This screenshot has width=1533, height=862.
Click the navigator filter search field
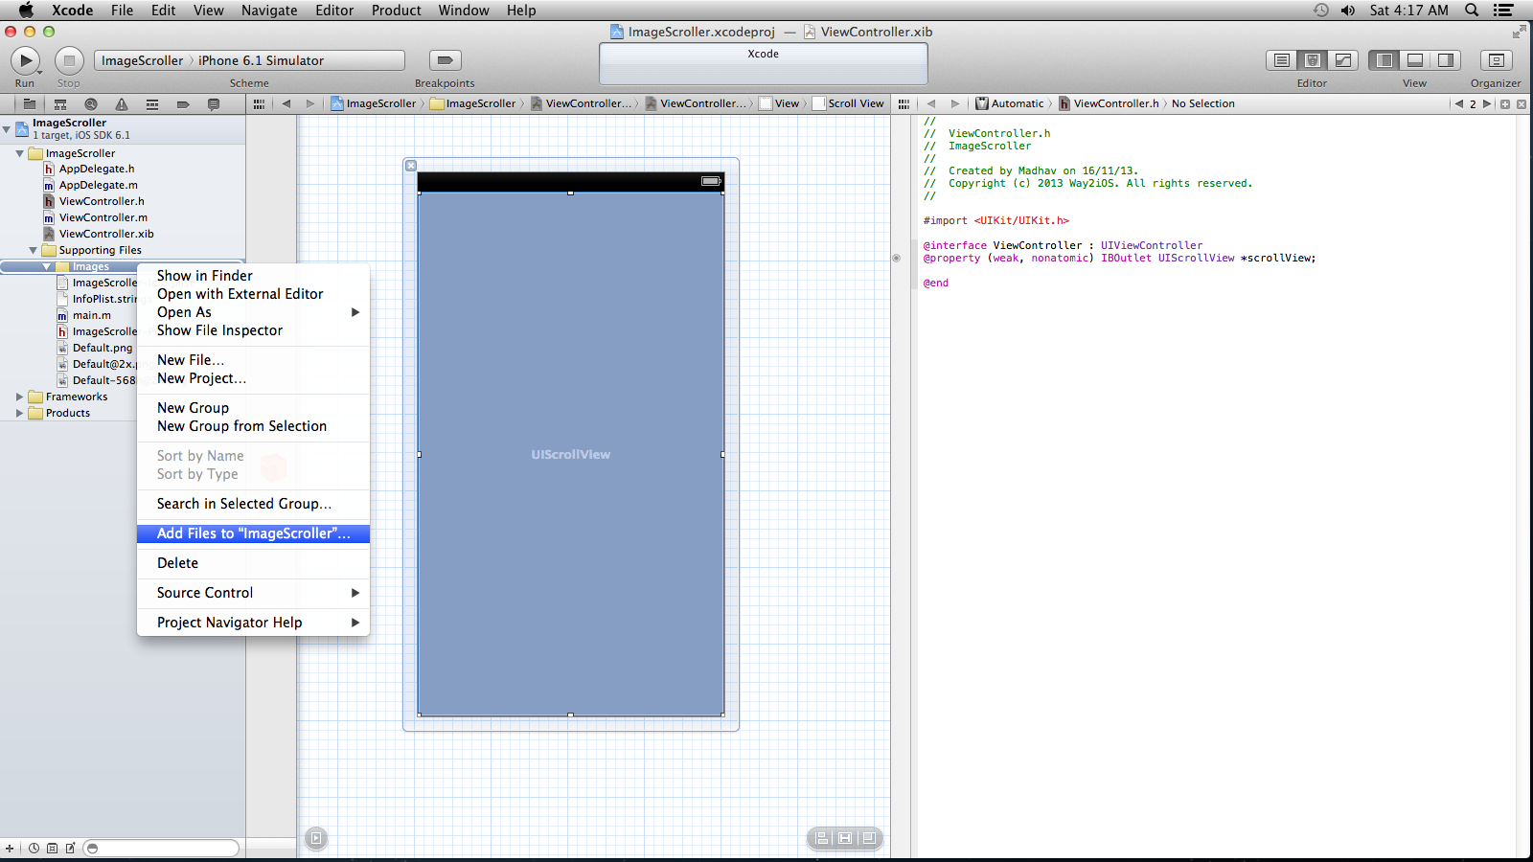(161, 848)
